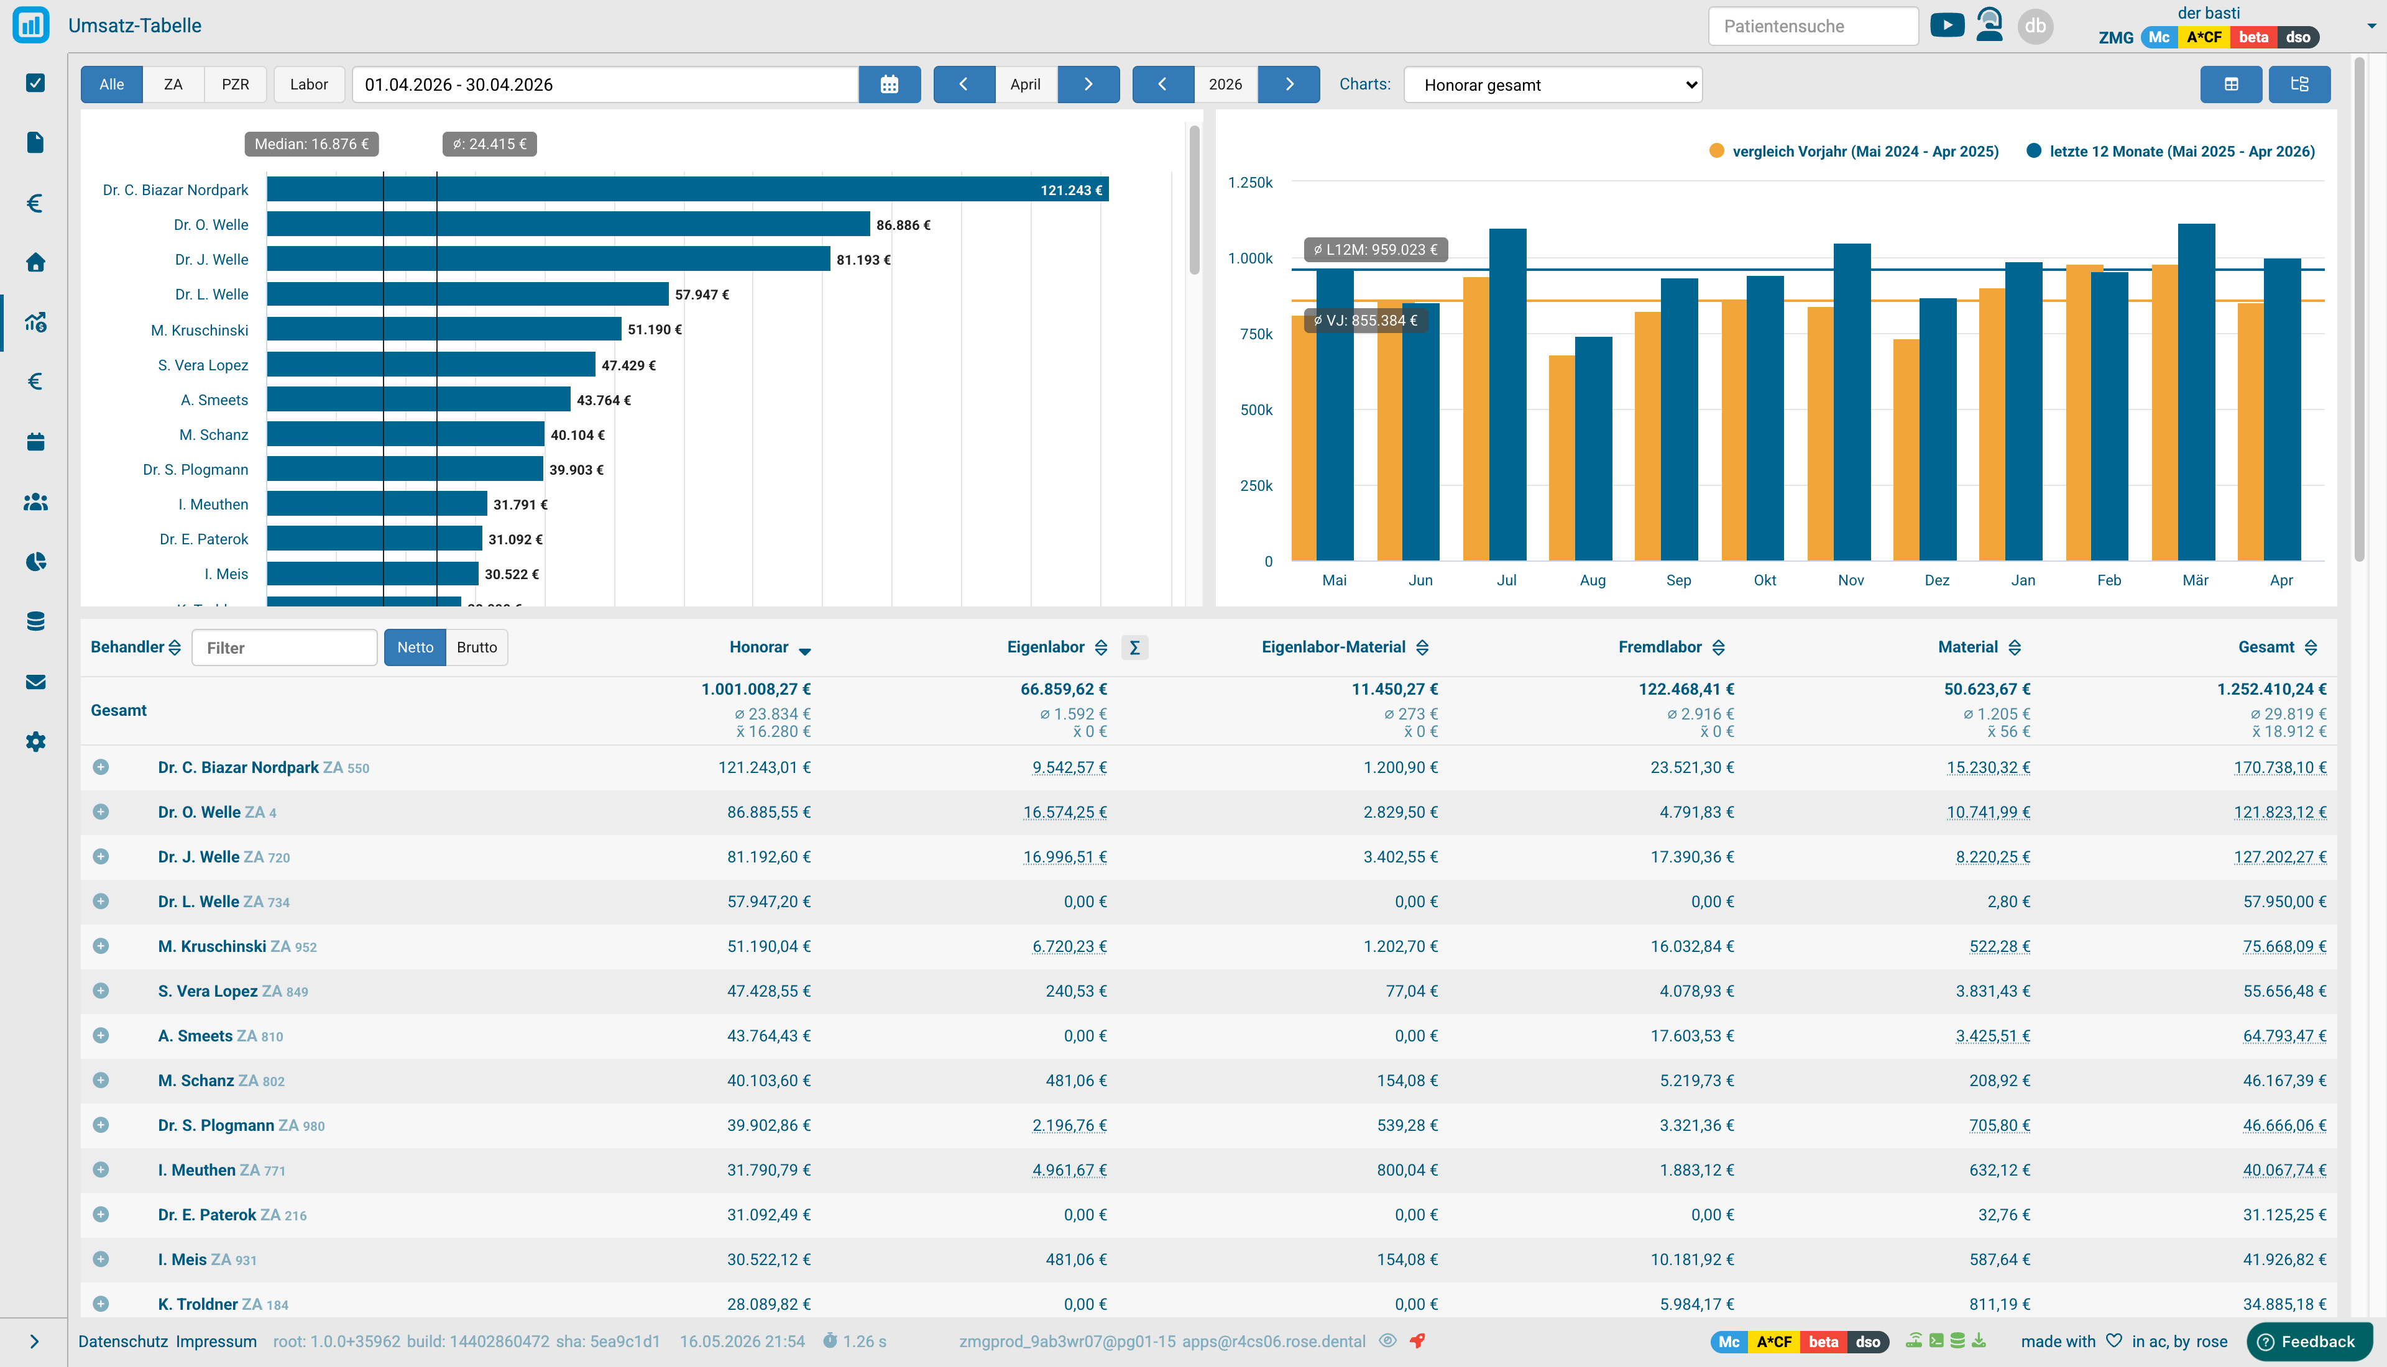Select the PZR filter tab
This screenshot has width=2387, height=1367.
236,85
